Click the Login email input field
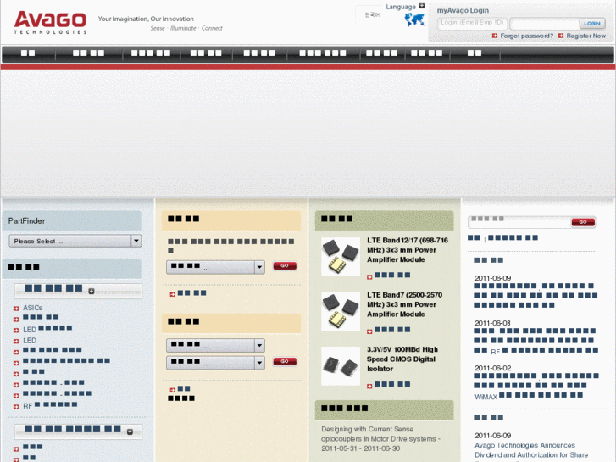The width and height of the screenshot is (616, 462). (x=472, y=23)
